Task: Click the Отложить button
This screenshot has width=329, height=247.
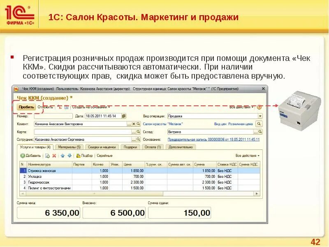Action: pyautogui.click(x=45, y=107)
